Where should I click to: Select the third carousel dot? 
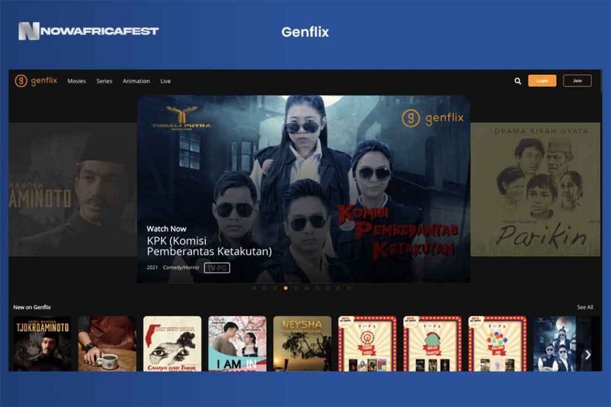(275, 288)
